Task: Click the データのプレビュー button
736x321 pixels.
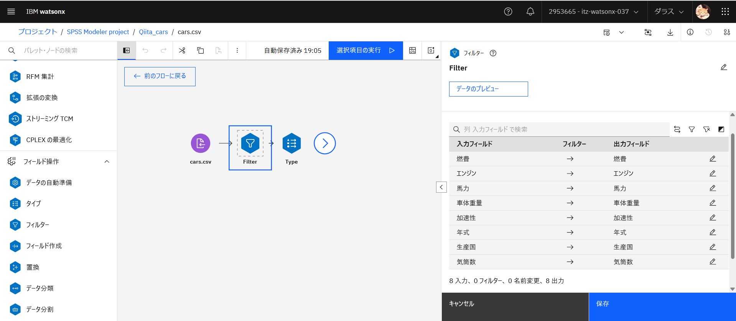Action: [x=489, y=89]
